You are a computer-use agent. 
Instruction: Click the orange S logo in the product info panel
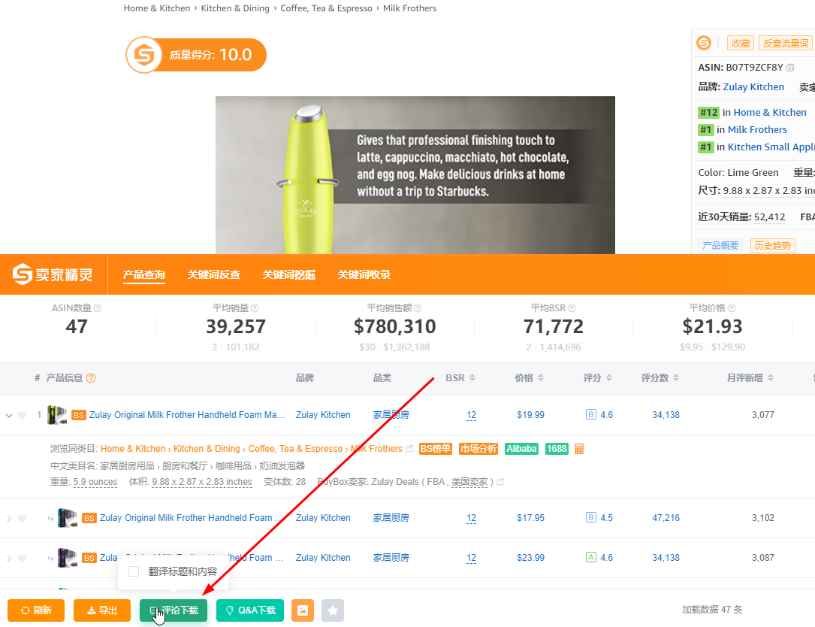pyautogui.click(x=704, y=43)
